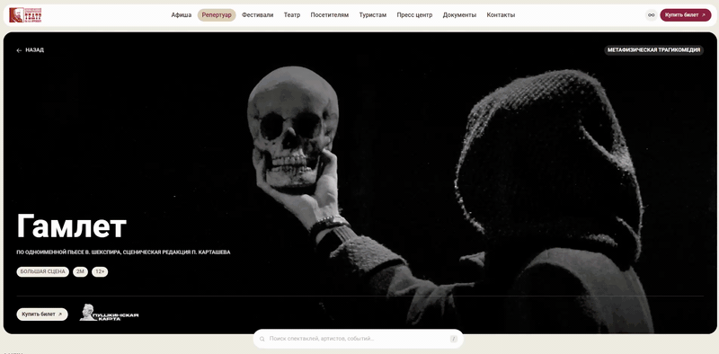The image size is (719, 354).
Task: Click the subtitle about В. Шекспира play
Action: point(123,252)
